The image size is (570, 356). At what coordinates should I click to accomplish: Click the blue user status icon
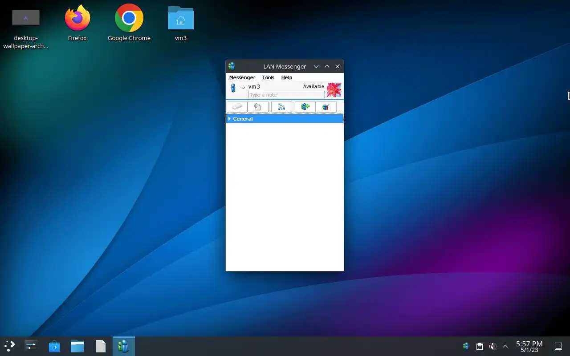pyautogui.click(x=233, y=88)
